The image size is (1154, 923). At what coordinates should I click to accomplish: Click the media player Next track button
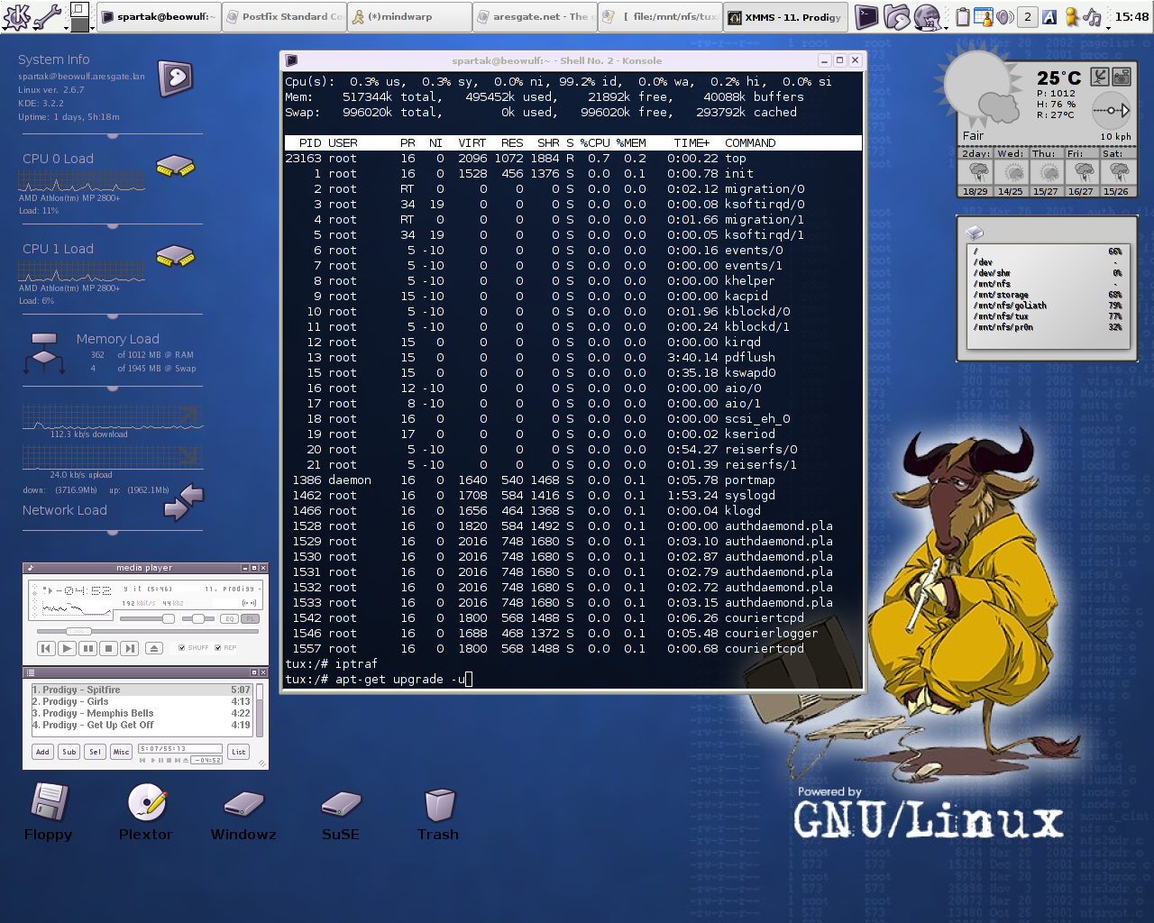130,648
